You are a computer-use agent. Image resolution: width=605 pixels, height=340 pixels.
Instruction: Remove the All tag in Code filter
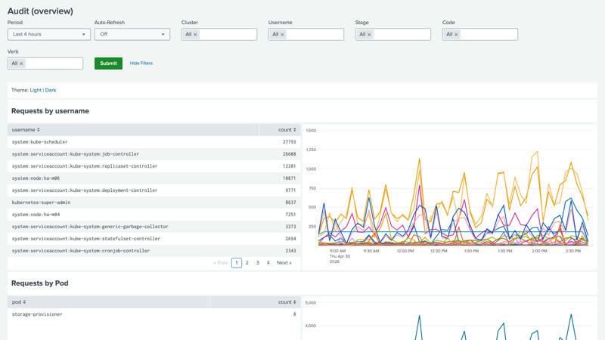456,35
